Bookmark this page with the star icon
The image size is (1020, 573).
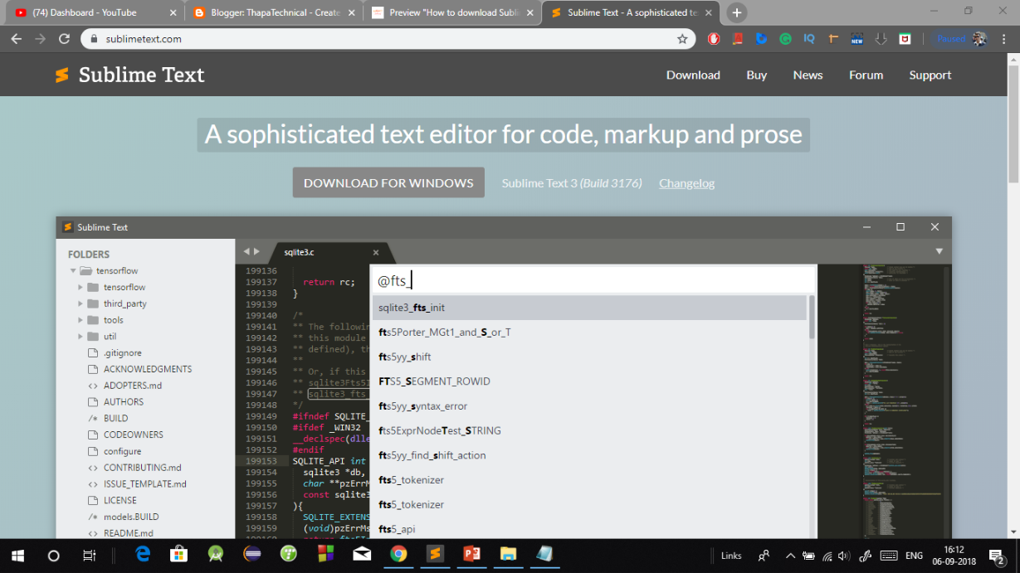(x=682, y=39)
